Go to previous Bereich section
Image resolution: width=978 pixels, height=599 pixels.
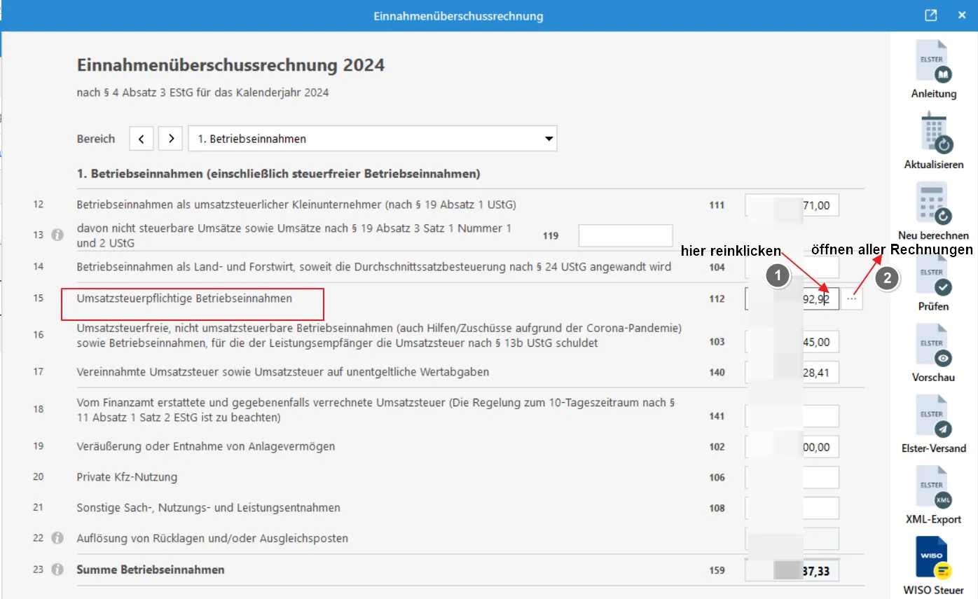click(142, 139)
